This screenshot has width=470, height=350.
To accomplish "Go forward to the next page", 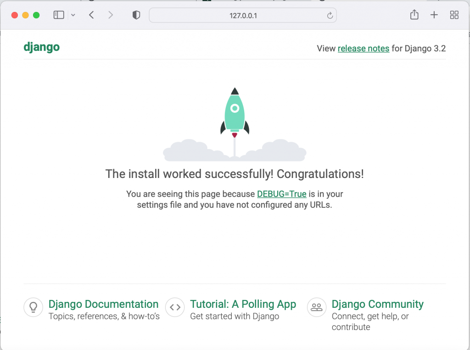I will click(111, 15).
